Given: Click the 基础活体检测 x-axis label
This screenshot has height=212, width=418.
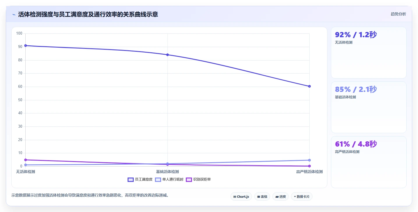Looking at the screenshot, I should [167, 172].
